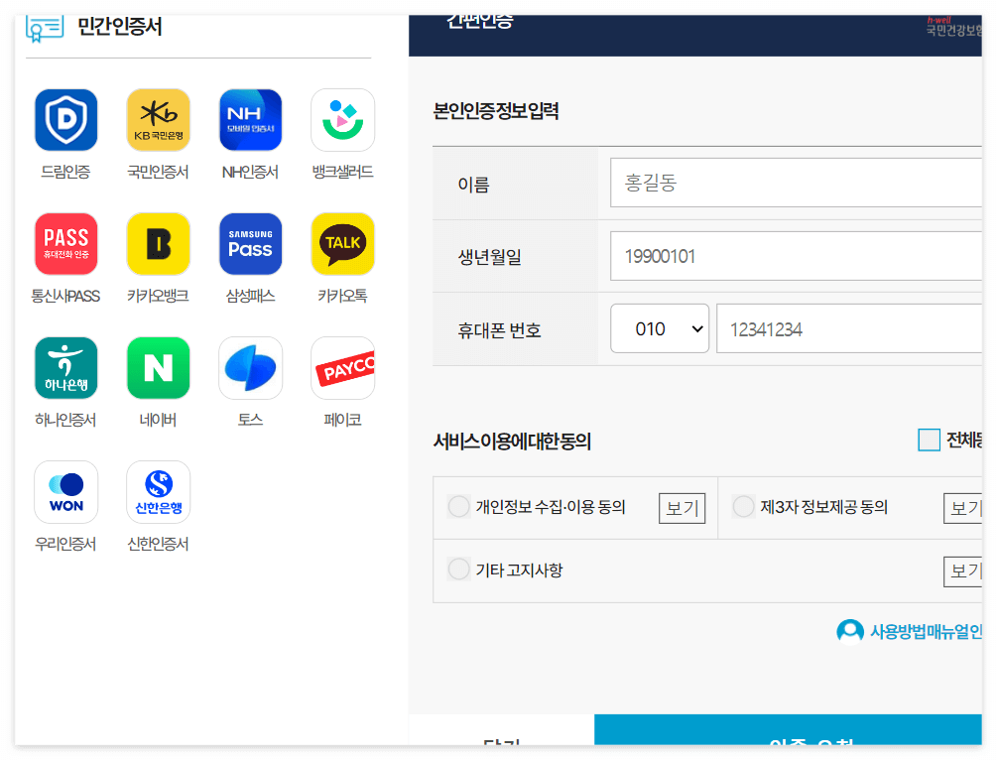Select the 하나인증서 icon
Screen dimensions: 997x760
pyautogui.click(x=66, y=368)
